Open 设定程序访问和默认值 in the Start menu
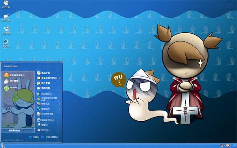The height and width of the screenshot is (148, 237). 47,99
